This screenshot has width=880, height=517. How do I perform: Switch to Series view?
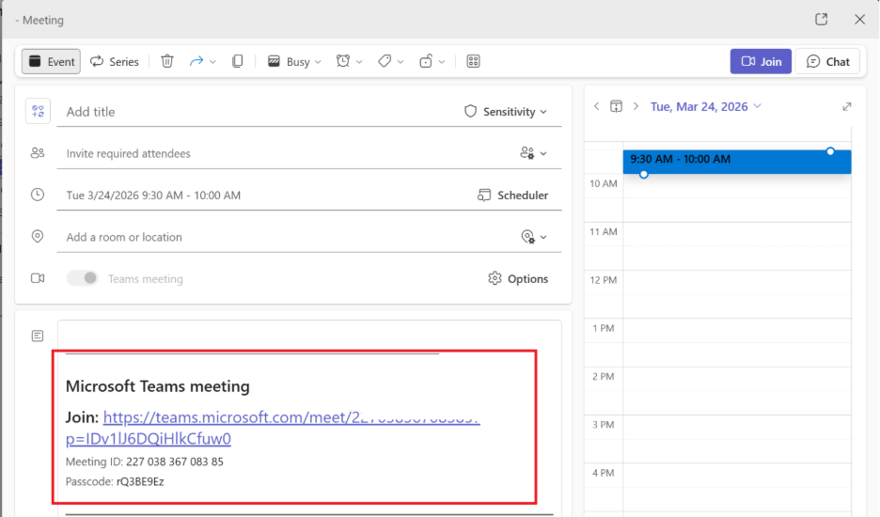pos(115,61)
